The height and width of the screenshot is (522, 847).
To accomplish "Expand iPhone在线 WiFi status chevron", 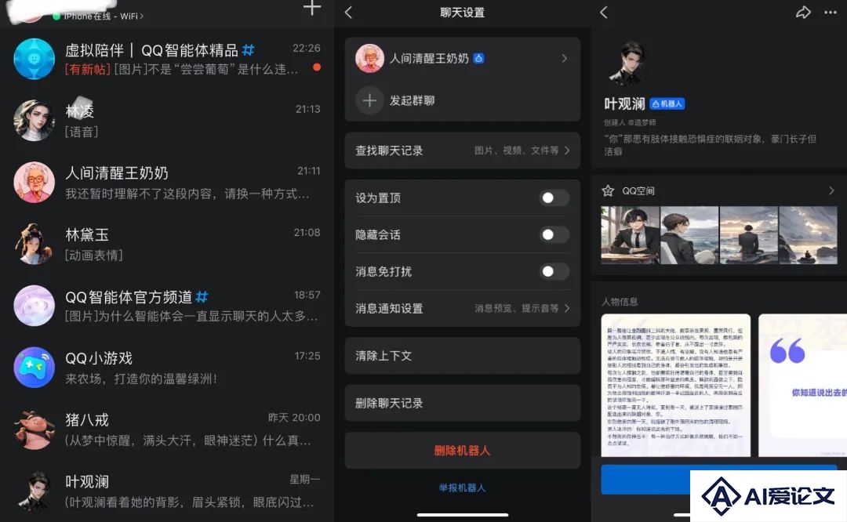I will click(x=141, y=16).
